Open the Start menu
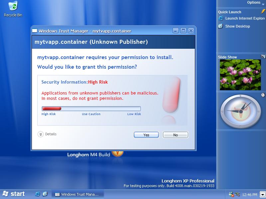 (14, 194)
